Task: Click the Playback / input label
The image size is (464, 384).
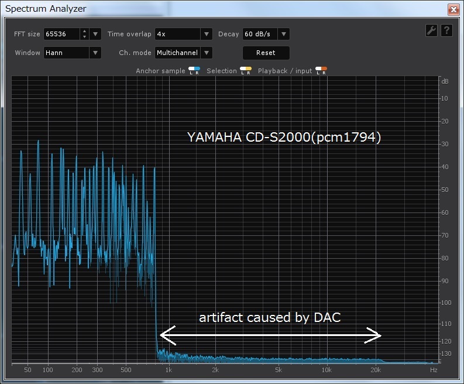Action: (285, 71)
